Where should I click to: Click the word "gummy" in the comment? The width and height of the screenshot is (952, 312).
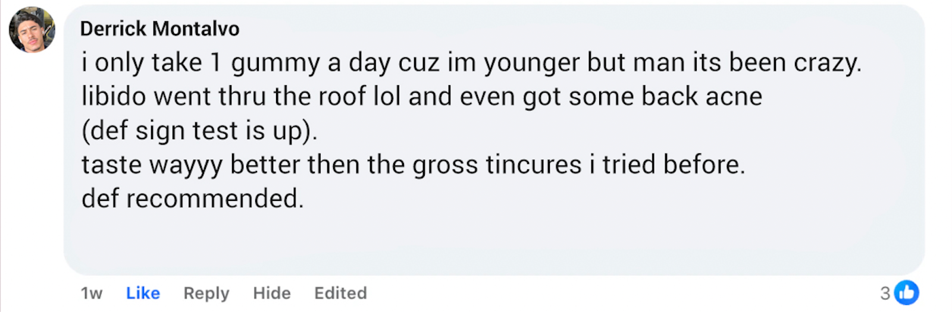tap(275, 63)
